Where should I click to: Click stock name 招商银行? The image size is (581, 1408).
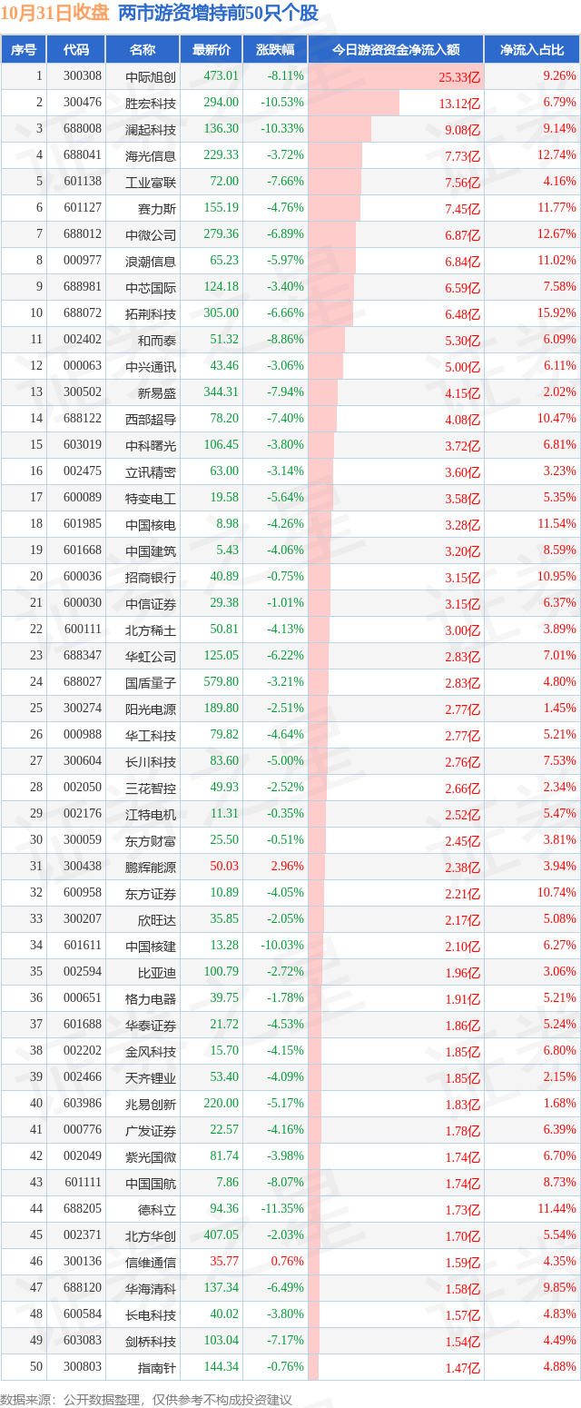(151, 578)
